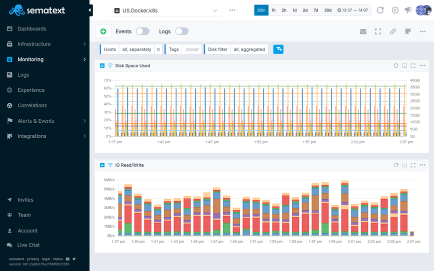
Task: Open Disk Space Used panel options menu
Action: tap(422, 65)
